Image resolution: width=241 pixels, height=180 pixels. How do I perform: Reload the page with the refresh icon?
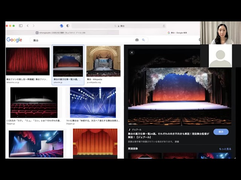tap(164, 26)
